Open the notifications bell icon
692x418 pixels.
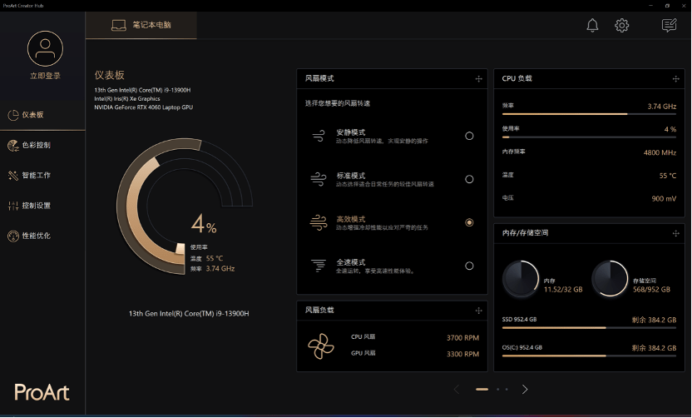pyautogui.click(x=592, y=25)
